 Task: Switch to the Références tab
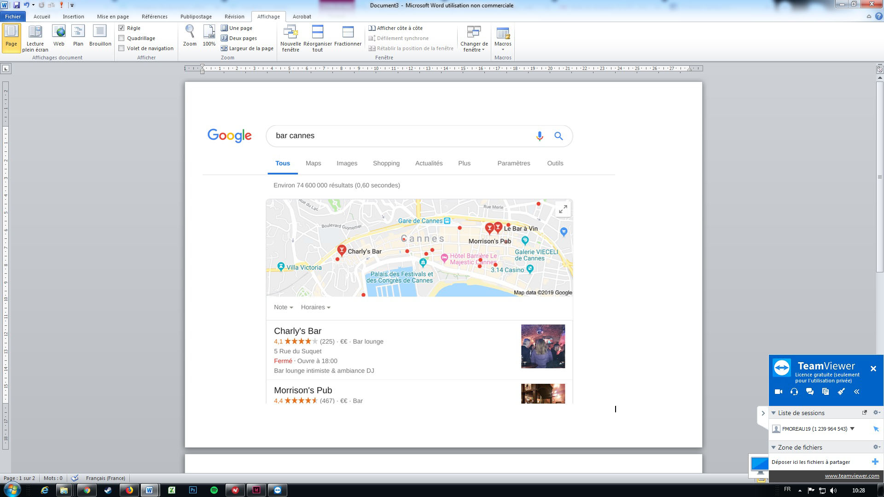coord(155,17)
